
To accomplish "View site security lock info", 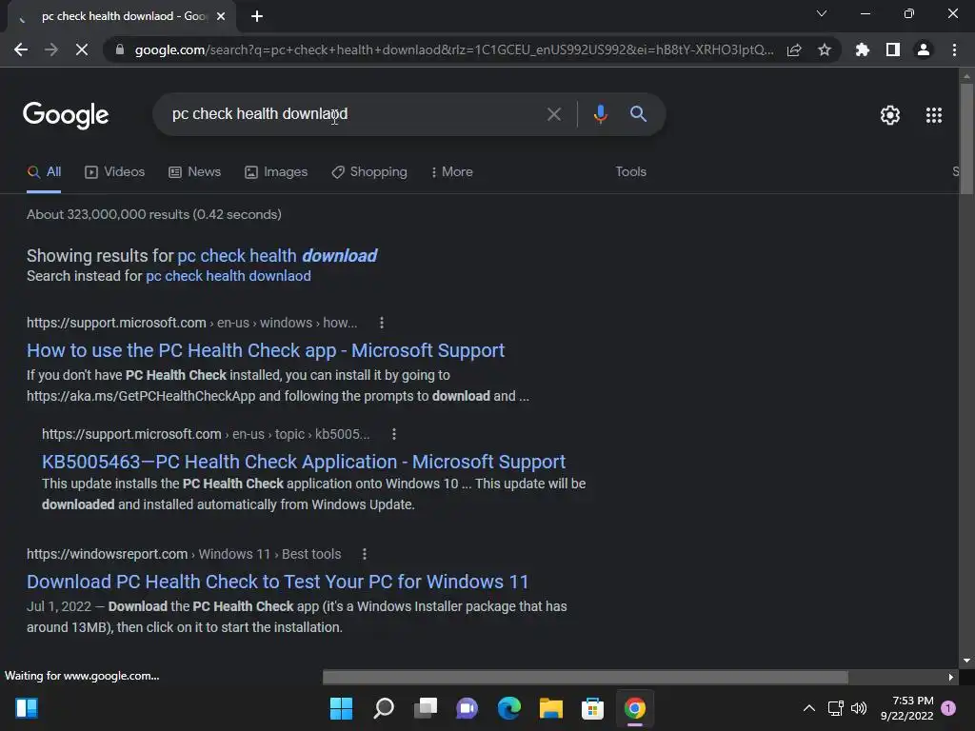I will [120, 49].
